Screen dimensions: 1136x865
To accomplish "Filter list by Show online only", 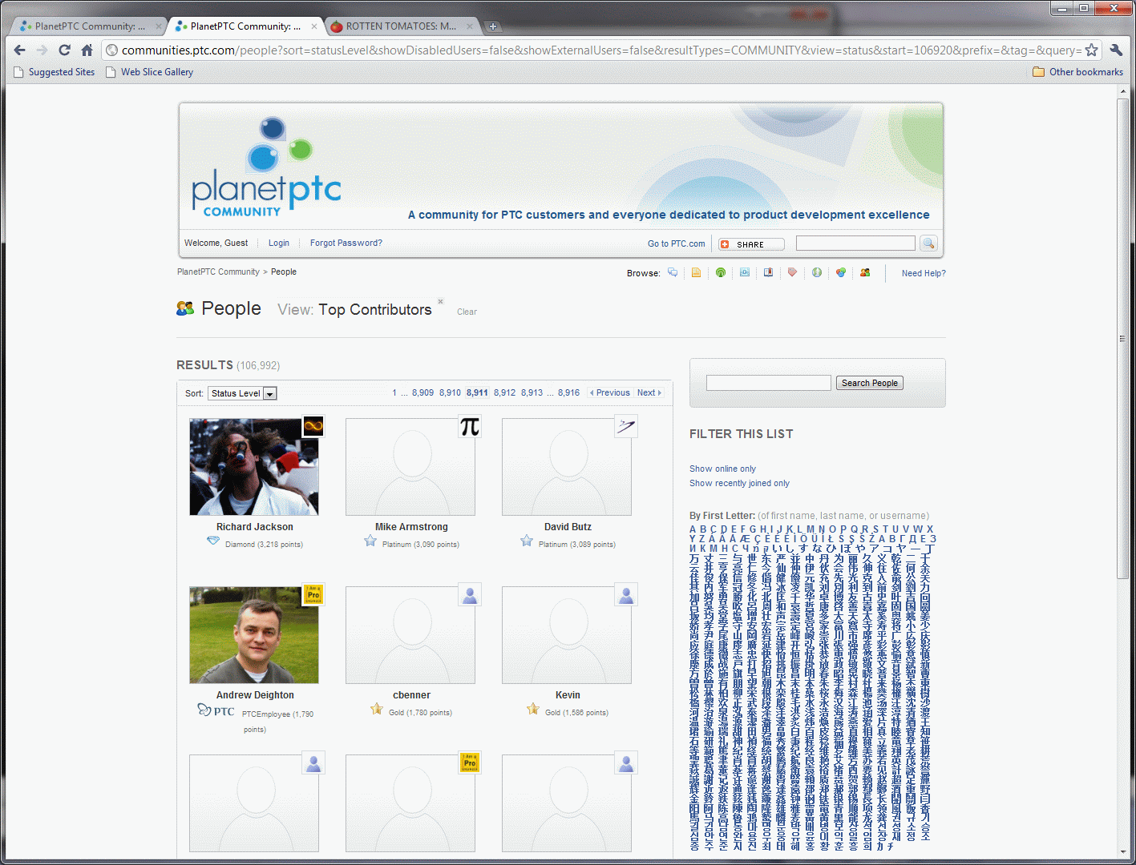I will [722, 469].
